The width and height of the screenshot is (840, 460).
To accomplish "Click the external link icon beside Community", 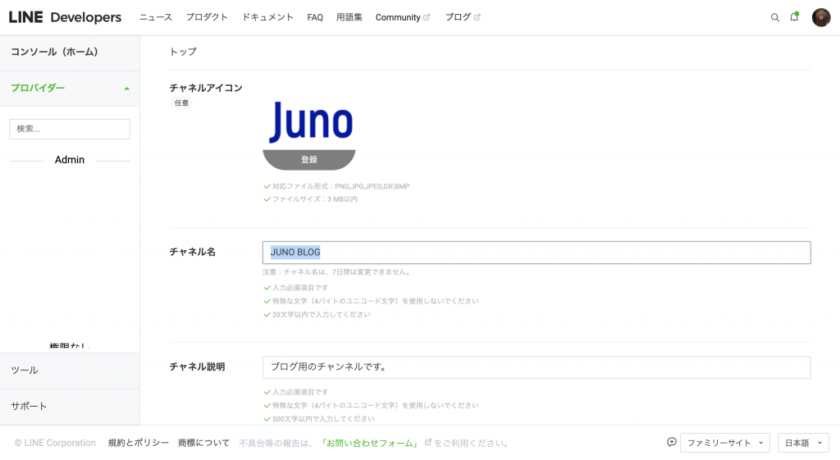I will point(427,17).
